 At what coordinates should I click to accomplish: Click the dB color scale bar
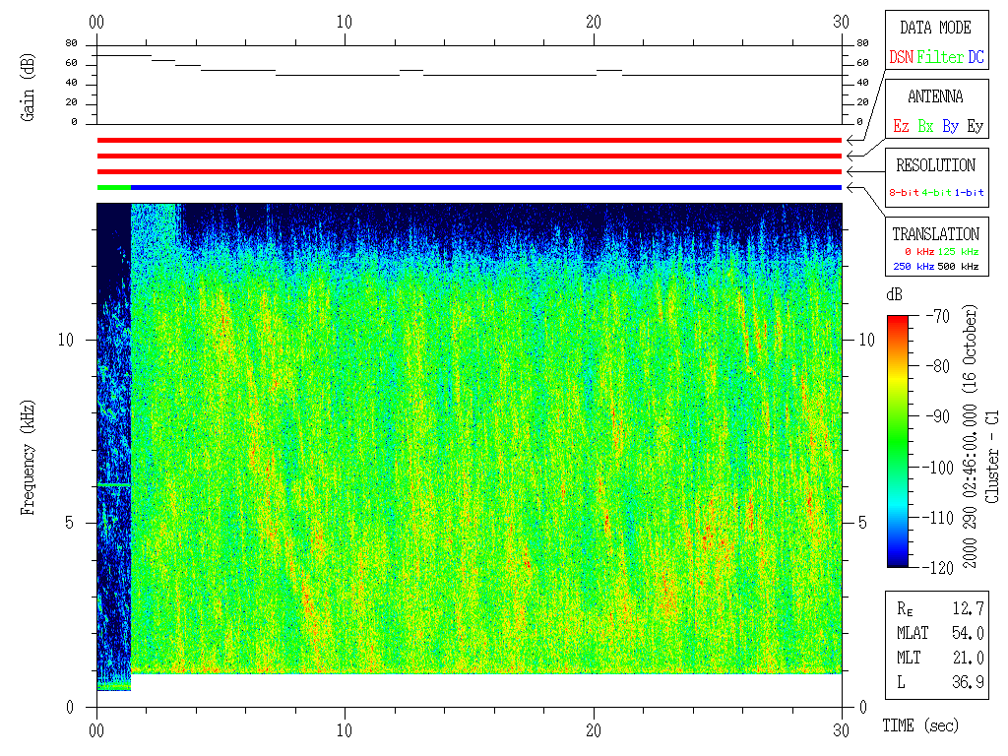click(898, 441)
